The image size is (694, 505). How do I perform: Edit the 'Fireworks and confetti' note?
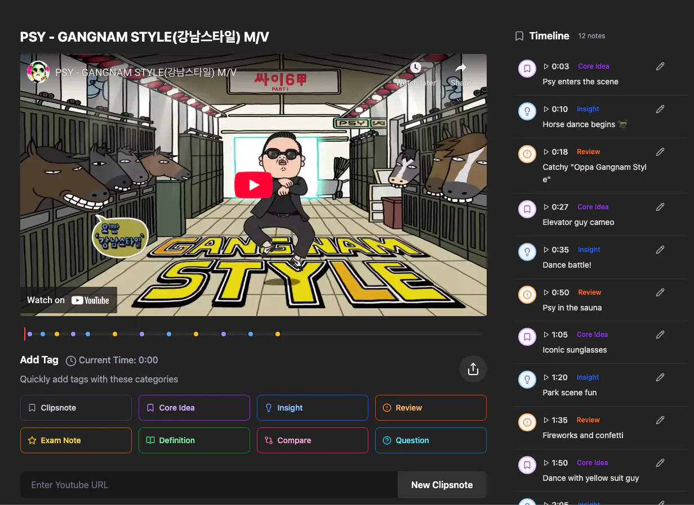pyautogui.click(x=660, y=420)
